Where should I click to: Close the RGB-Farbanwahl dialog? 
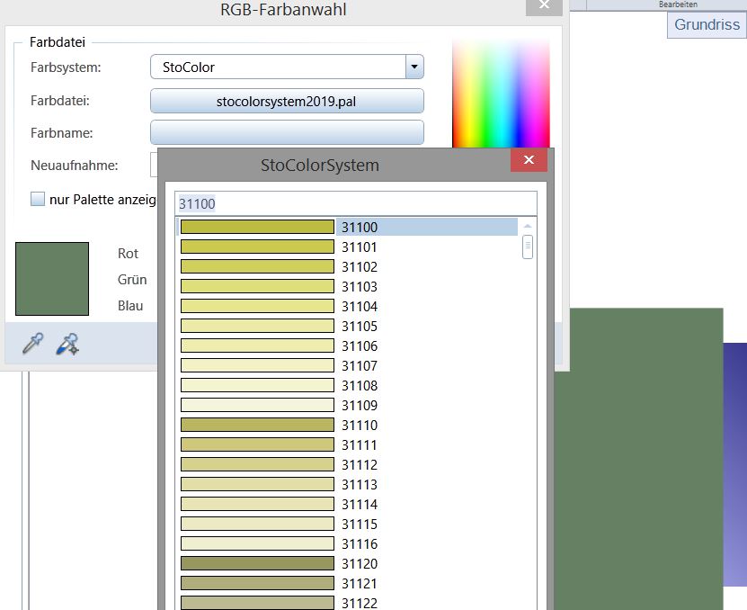pyautogui.click(x=544, y=7)
